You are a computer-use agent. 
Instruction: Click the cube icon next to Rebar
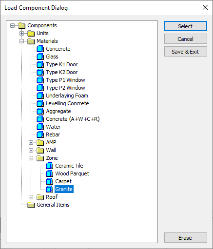(40, 134)
